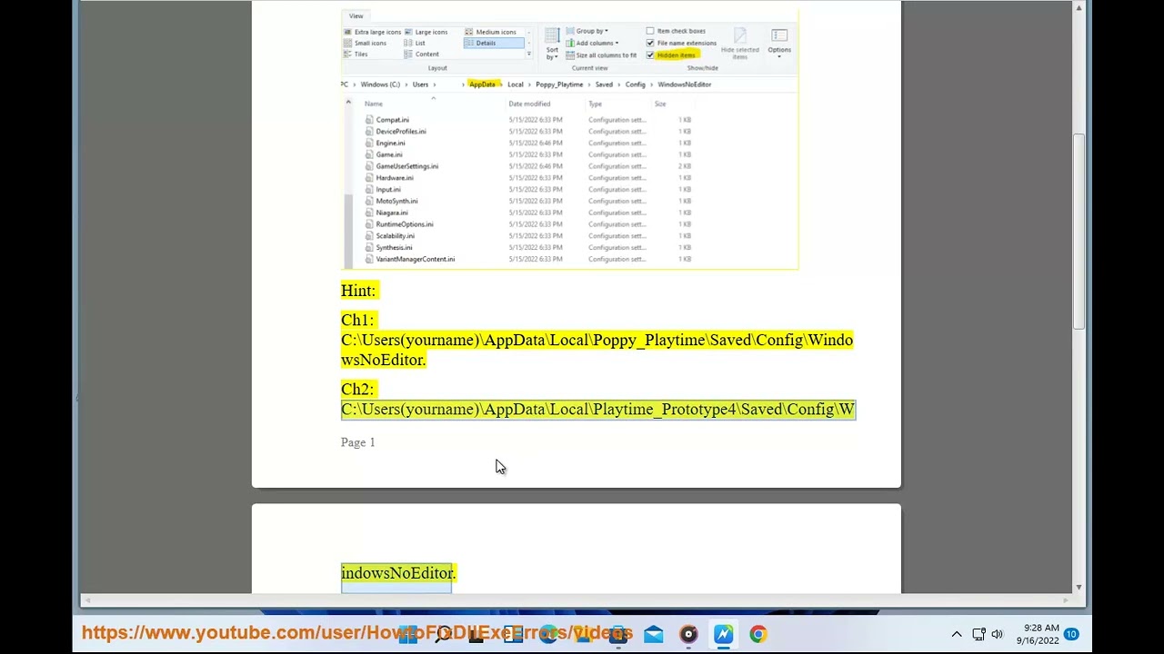Click 'Sort by' dropdown in Explorer image
This screenshot has height=654, width=1164.
click(552, 44)
